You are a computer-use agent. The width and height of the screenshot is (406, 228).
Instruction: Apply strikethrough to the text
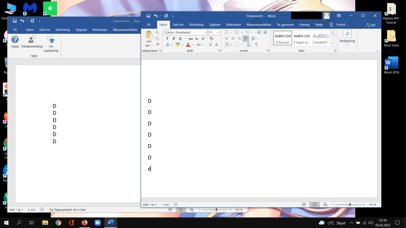click(190, 38)
